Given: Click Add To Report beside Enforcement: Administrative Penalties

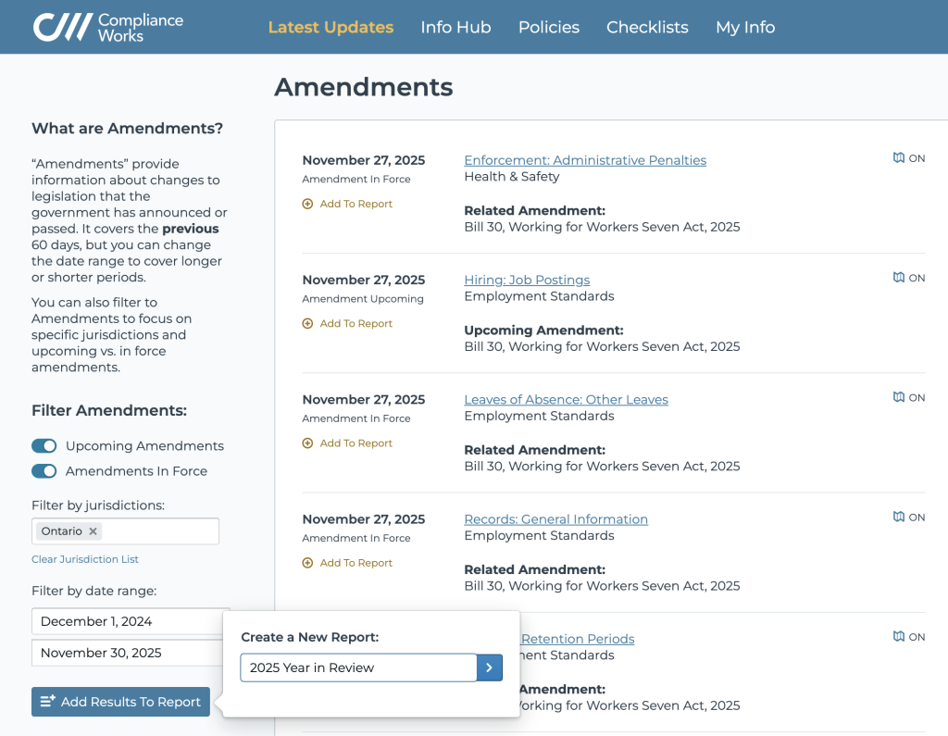Looking at the screenshot, I should pyautogui.click(x=347, y=204).
